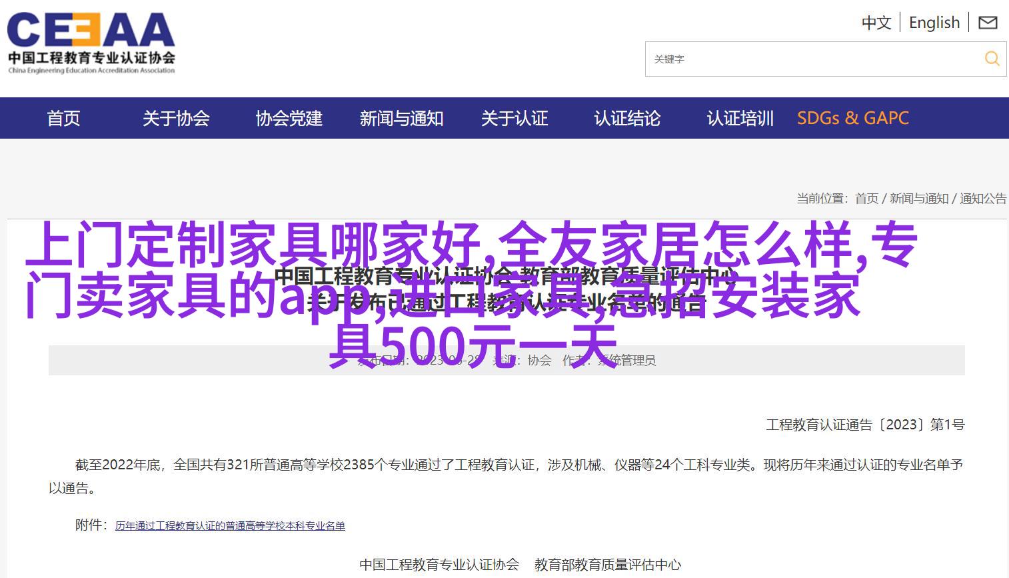Click 通知公告 breadcrumb link
The image size is (1009, 578).
coord(982,199)
